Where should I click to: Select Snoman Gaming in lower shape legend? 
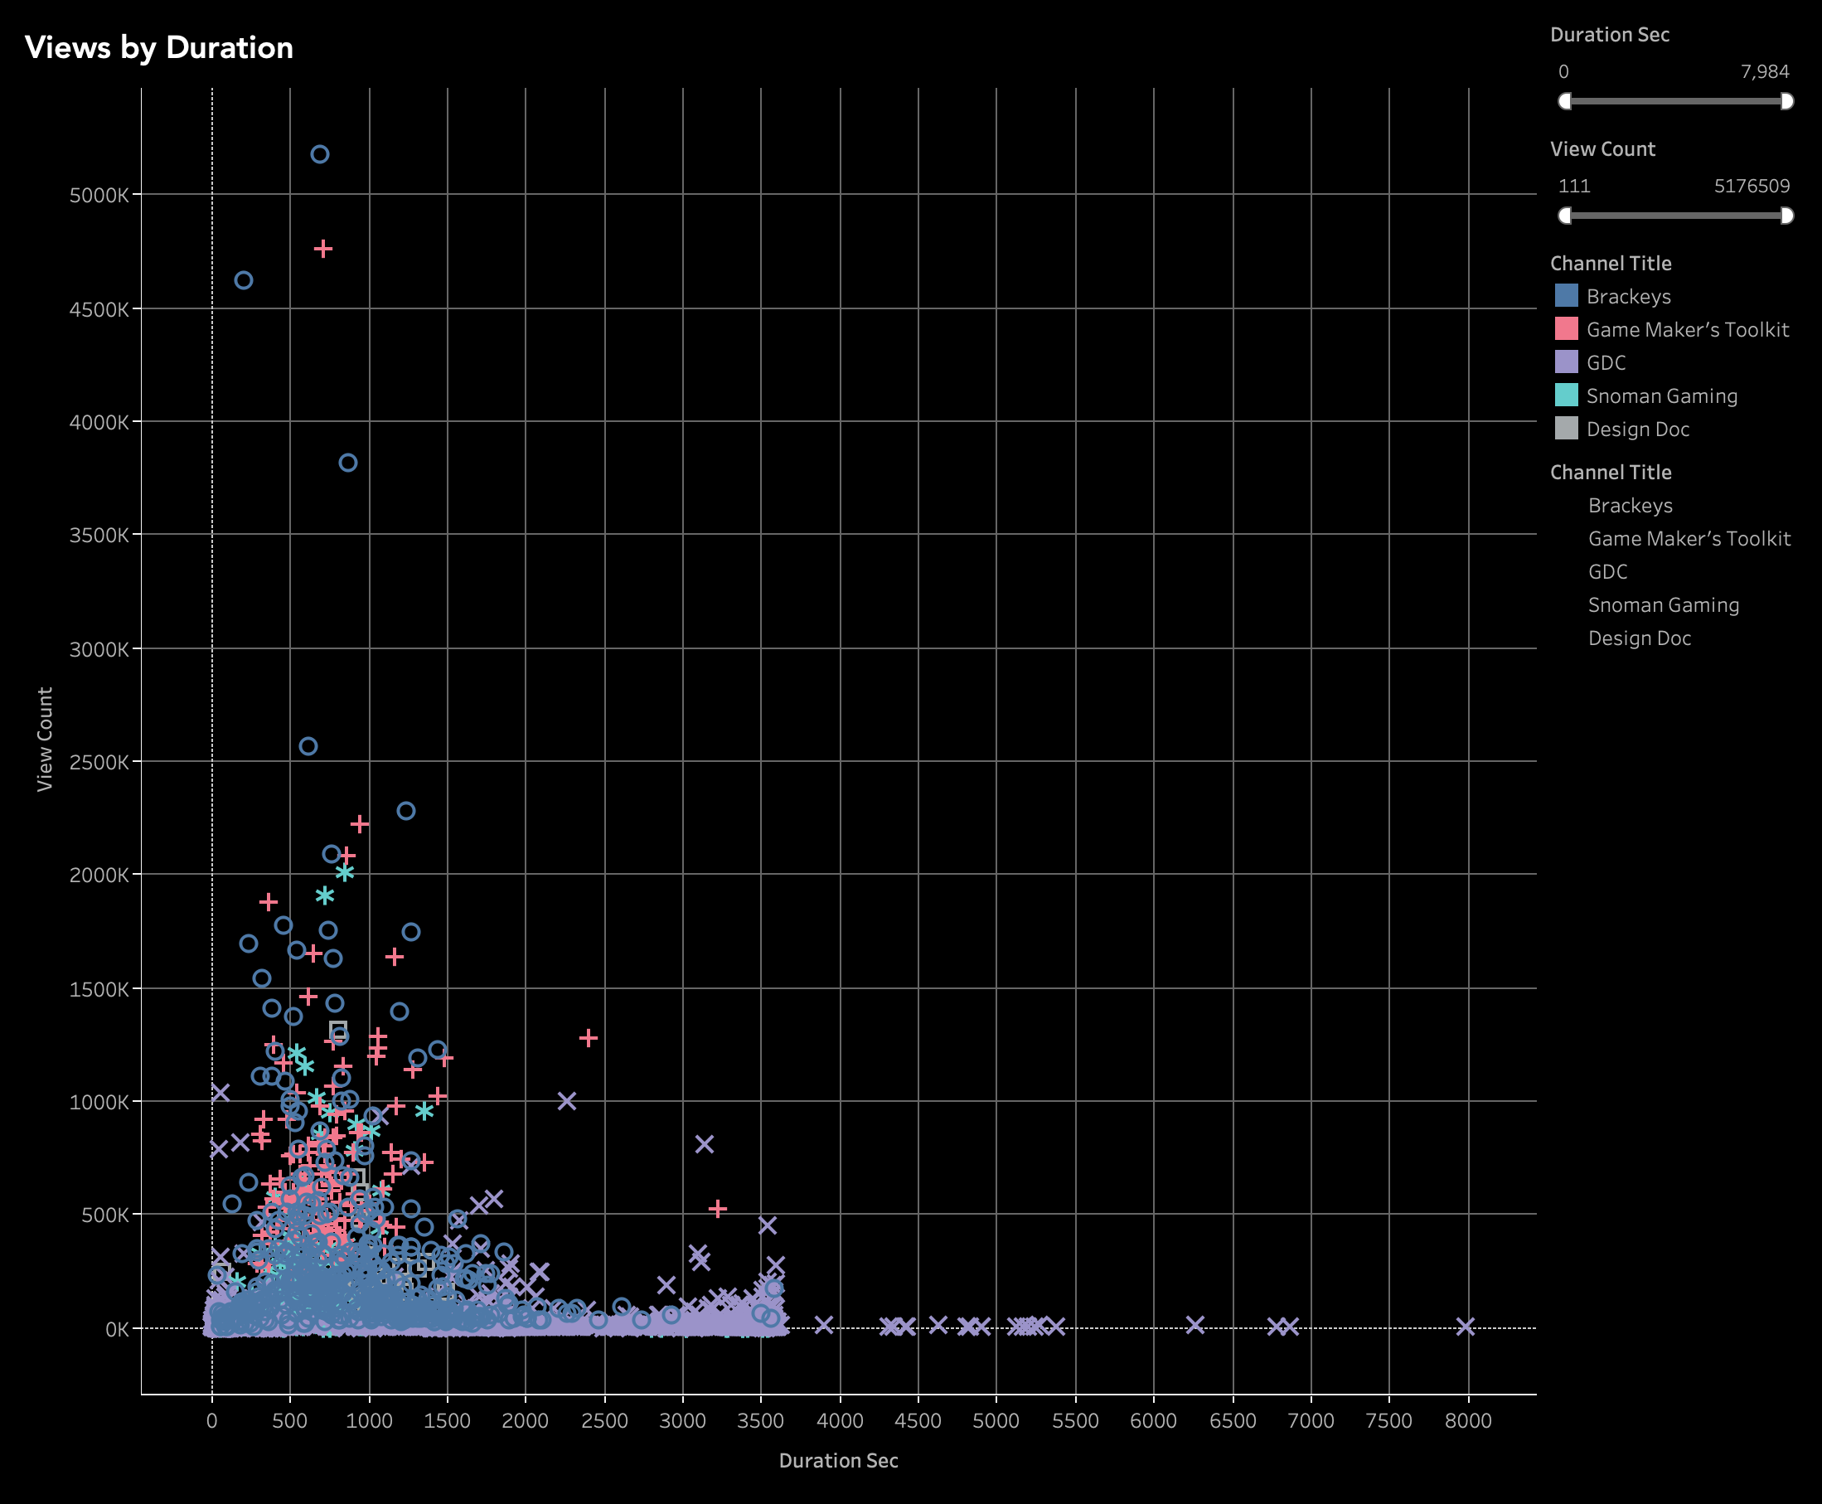pyautogui.click(x=1663, y=604)
